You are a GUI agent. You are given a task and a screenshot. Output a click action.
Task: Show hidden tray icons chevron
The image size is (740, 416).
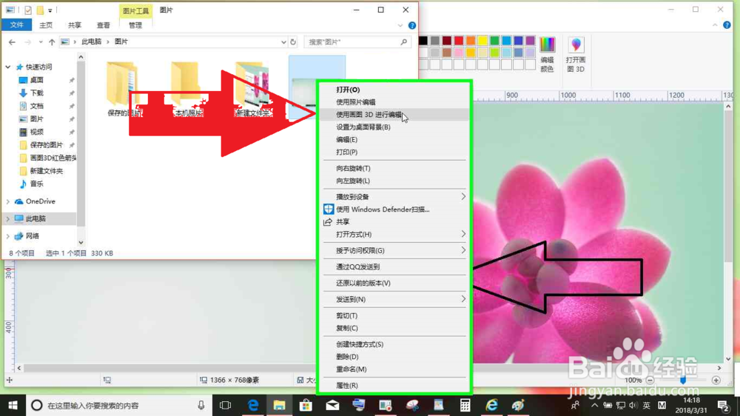click(595, 405)
